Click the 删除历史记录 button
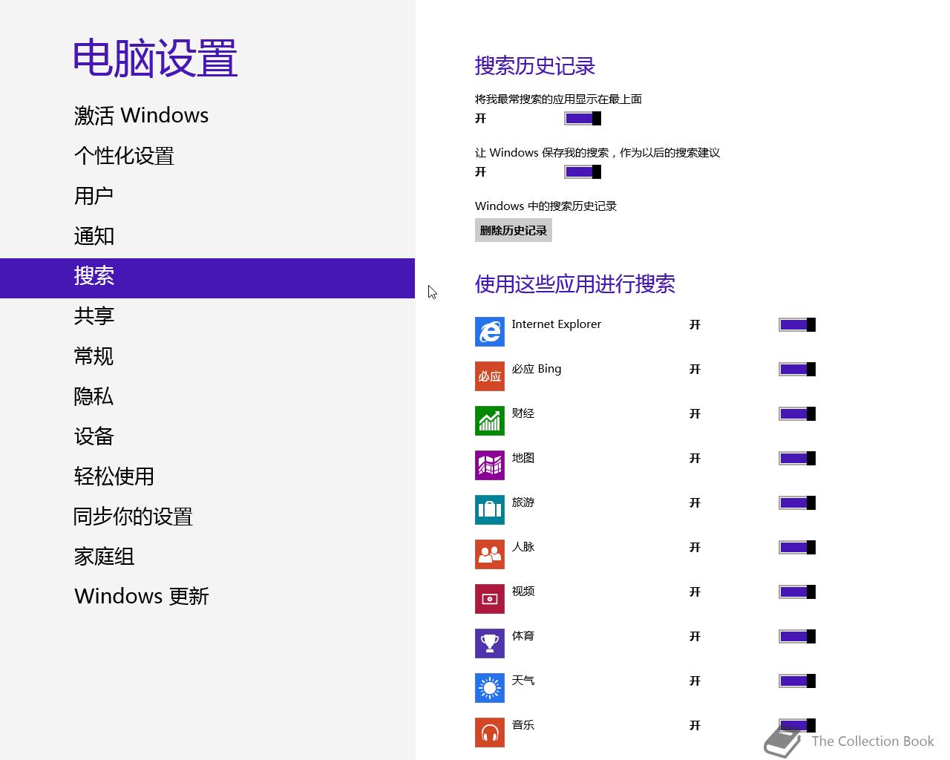The width and height of the screenshot is (950, 760). (514, 230)
